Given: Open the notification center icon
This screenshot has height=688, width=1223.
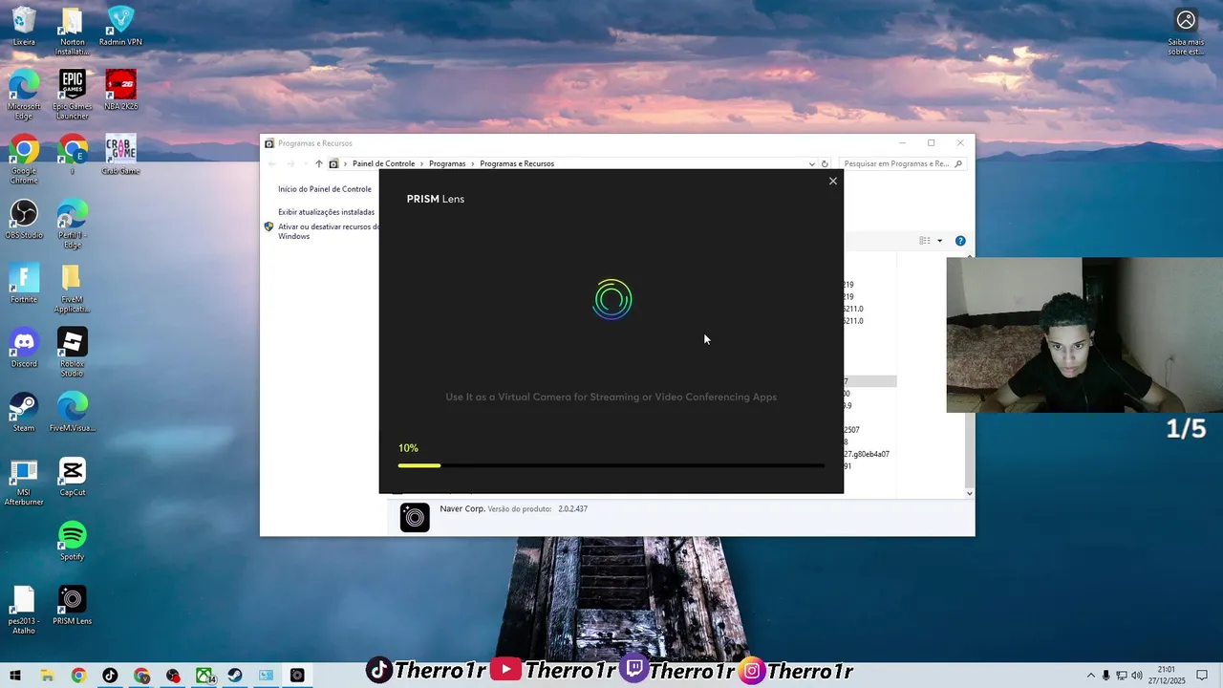Looking at the screenshot, I should click(x=1202, y=676).
